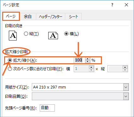Click the 印刷品質(Q): label
This screenshot has height=117, width=134.
(x=16, y=96)
